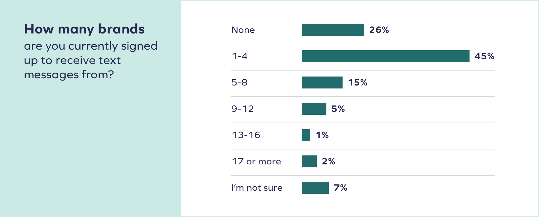Select the "1-4" row label
The image size is (539, 217).
point(240,56)
